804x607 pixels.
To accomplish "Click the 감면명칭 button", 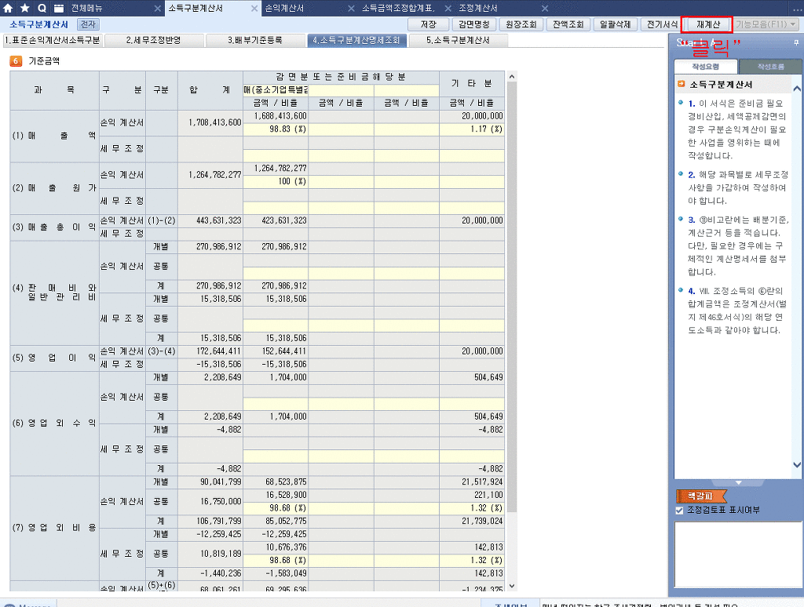I will coord(474,24).
